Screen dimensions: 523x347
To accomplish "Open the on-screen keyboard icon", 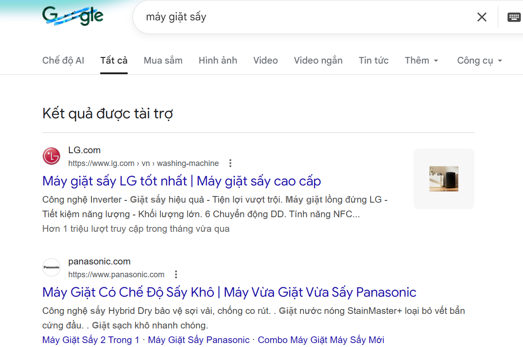I will [514, 17].
